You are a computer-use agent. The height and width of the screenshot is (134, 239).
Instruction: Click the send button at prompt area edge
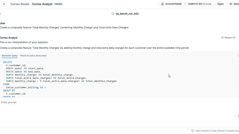point(238,116)
